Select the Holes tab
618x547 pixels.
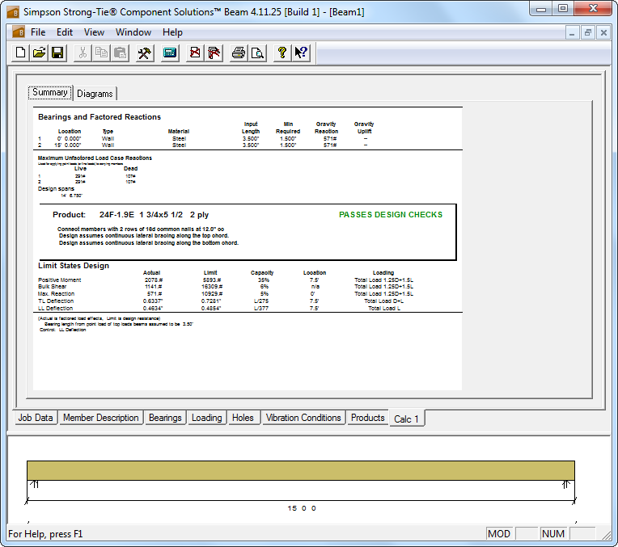243,418
